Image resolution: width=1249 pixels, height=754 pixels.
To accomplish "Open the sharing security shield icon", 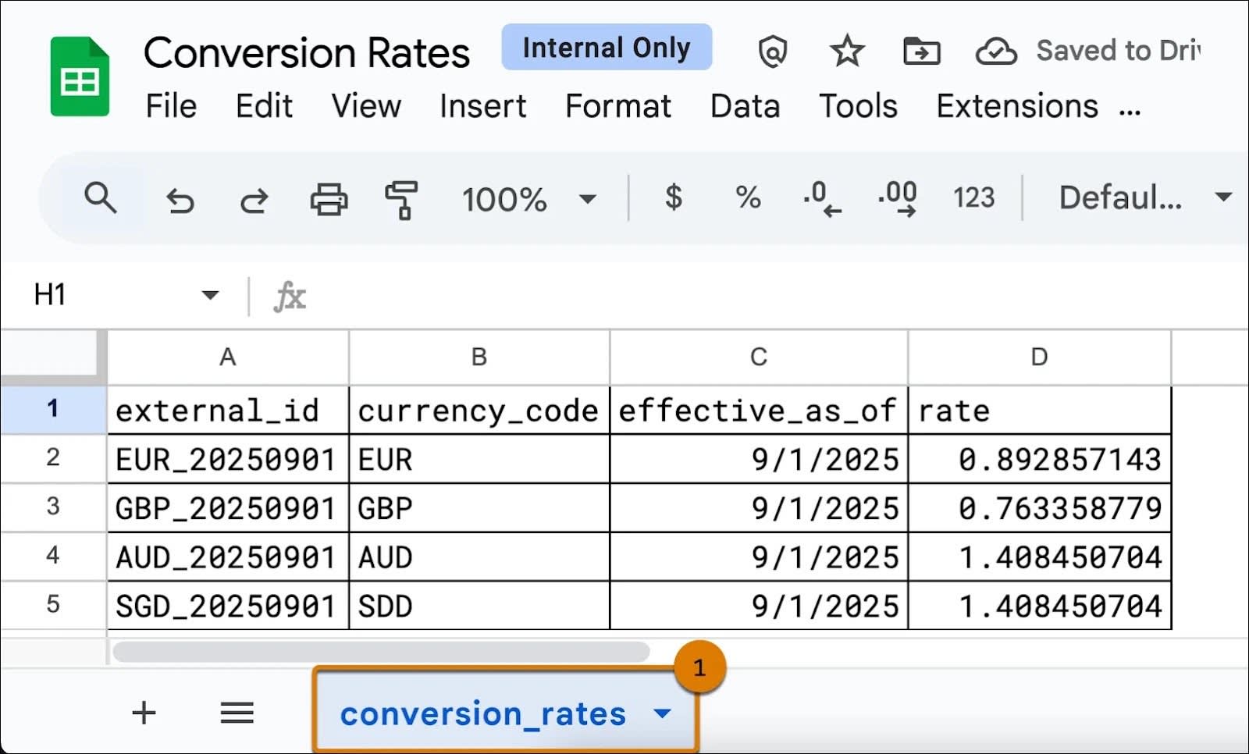I will 772,52.
